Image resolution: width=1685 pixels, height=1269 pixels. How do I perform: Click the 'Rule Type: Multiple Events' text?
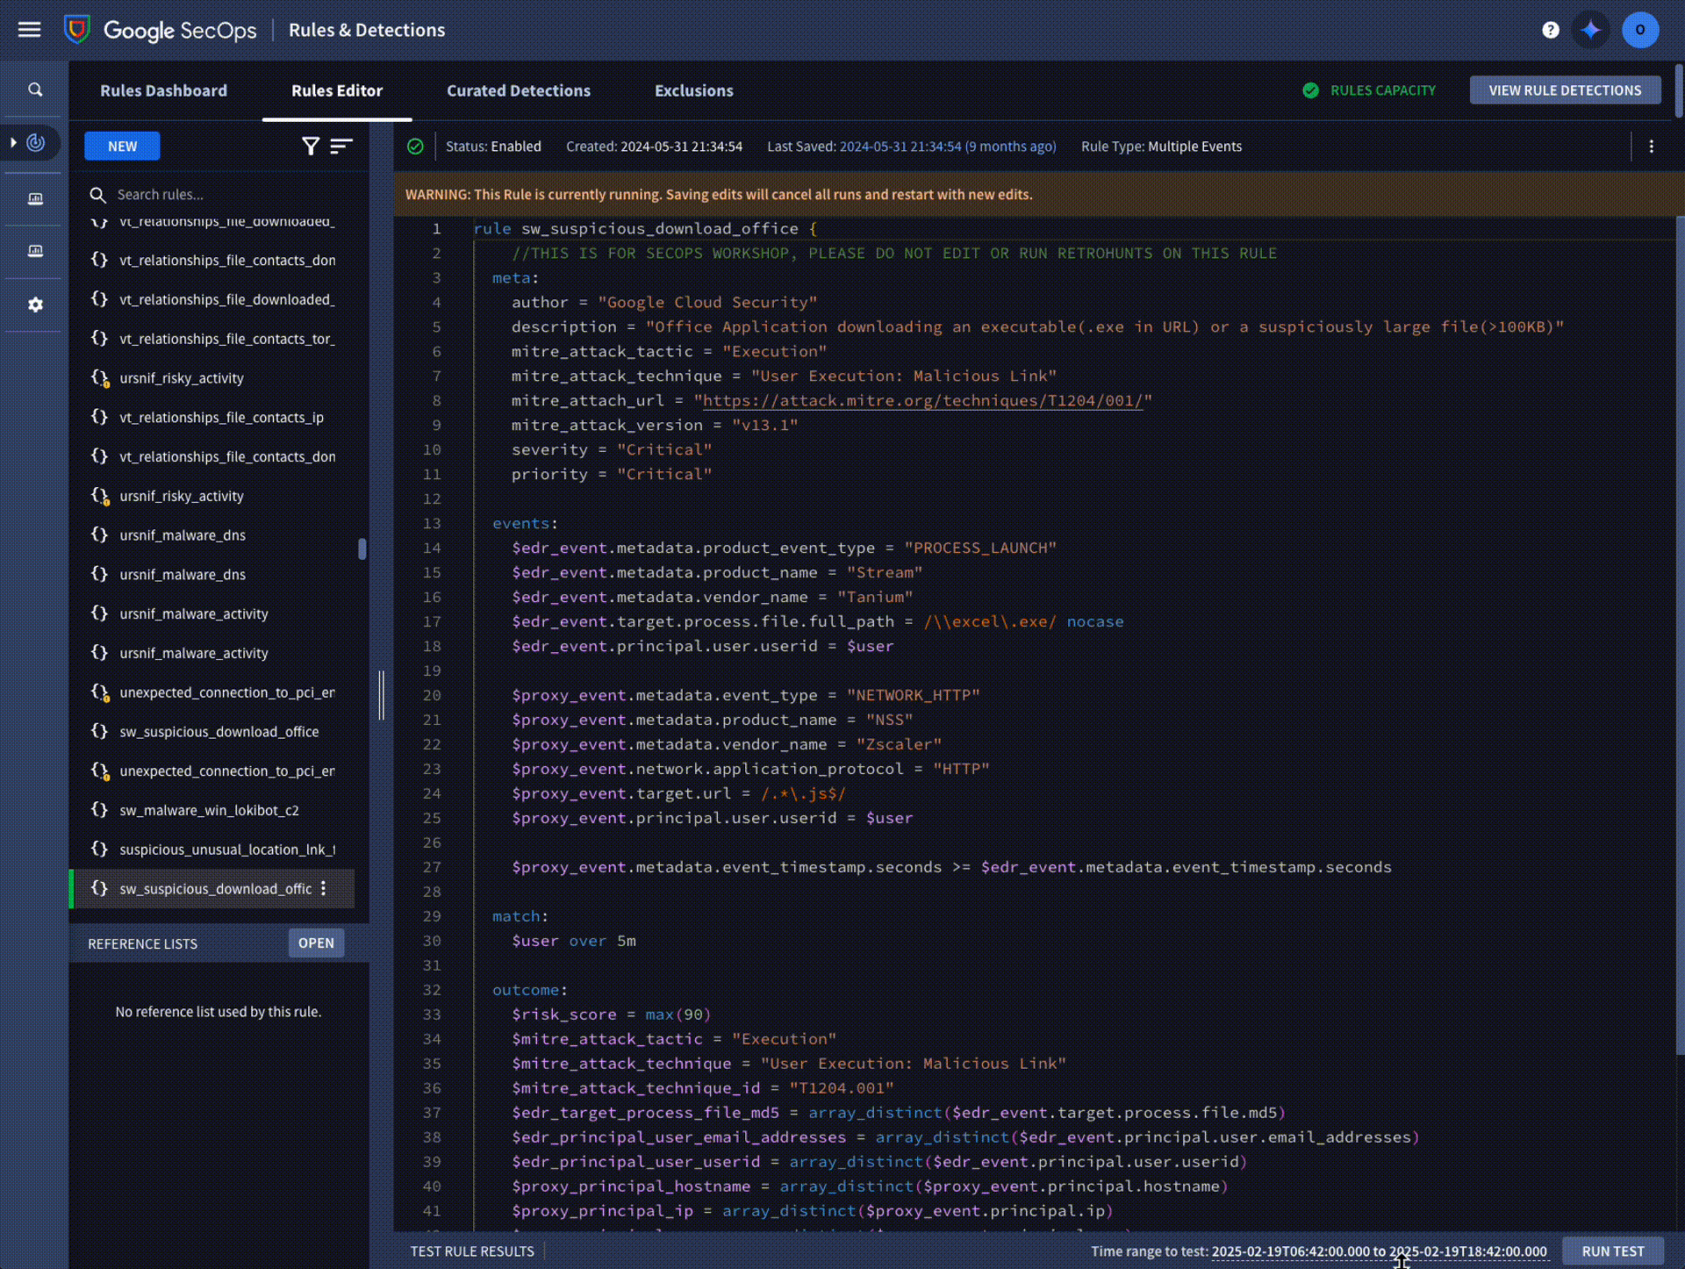click(x=1161, y=147)
